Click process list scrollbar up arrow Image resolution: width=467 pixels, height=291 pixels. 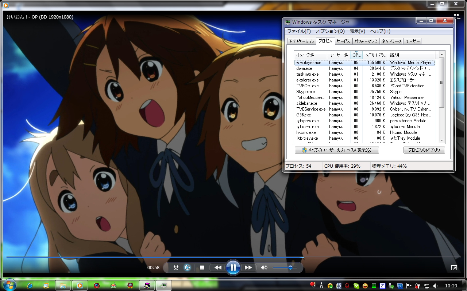[x=441, y=54]
